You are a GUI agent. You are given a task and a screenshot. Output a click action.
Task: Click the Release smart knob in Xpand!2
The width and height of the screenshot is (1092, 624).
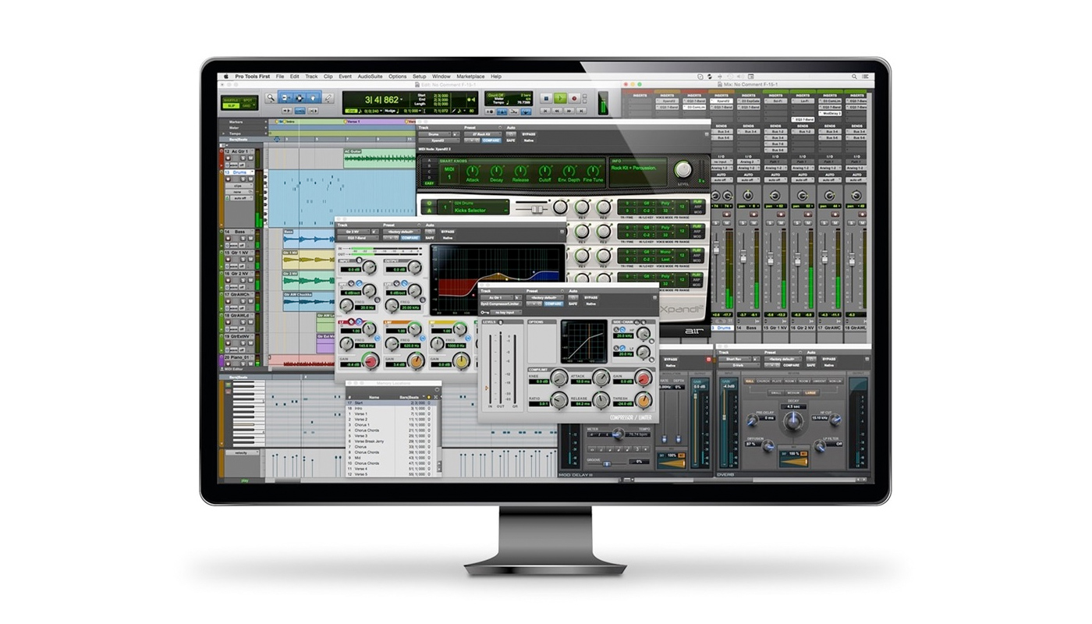pyautogui.click(x=520, y=171)
